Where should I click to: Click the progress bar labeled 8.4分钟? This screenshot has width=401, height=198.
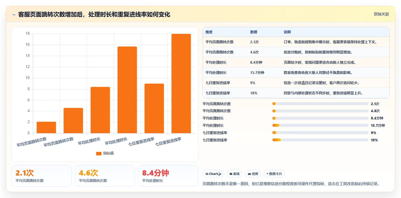[x=320, y=118]
